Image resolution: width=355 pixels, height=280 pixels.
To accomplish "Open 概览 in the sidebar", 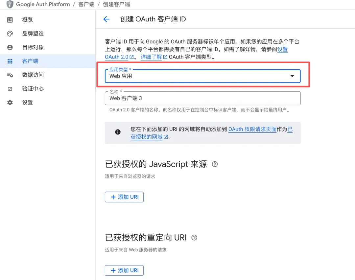I will click(48, 20).
